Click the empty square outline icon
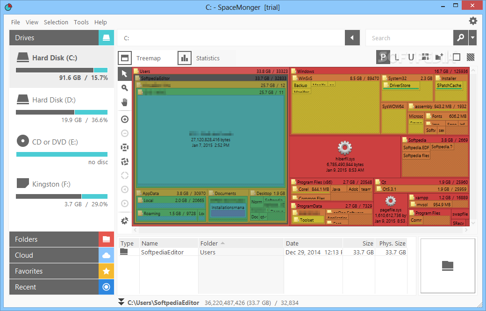Screen dimensions: 486x311 (x=456, y=57)
